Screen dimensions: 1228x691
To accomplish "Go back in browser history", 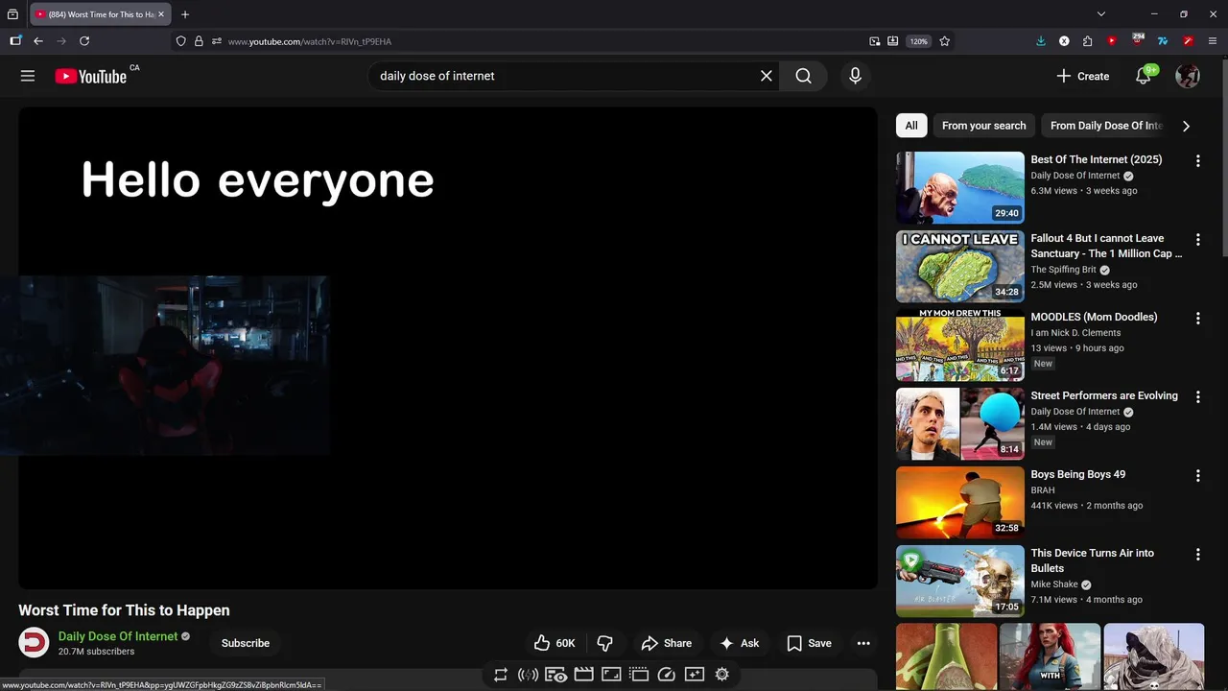I will [x=38, y=41].
